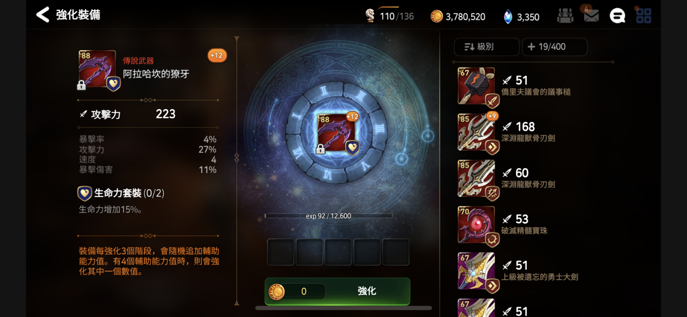This screenshot has width=687, height=317.
Task: Click the first empty material slot
Action: pyautogui.click(x=280, y=252)
